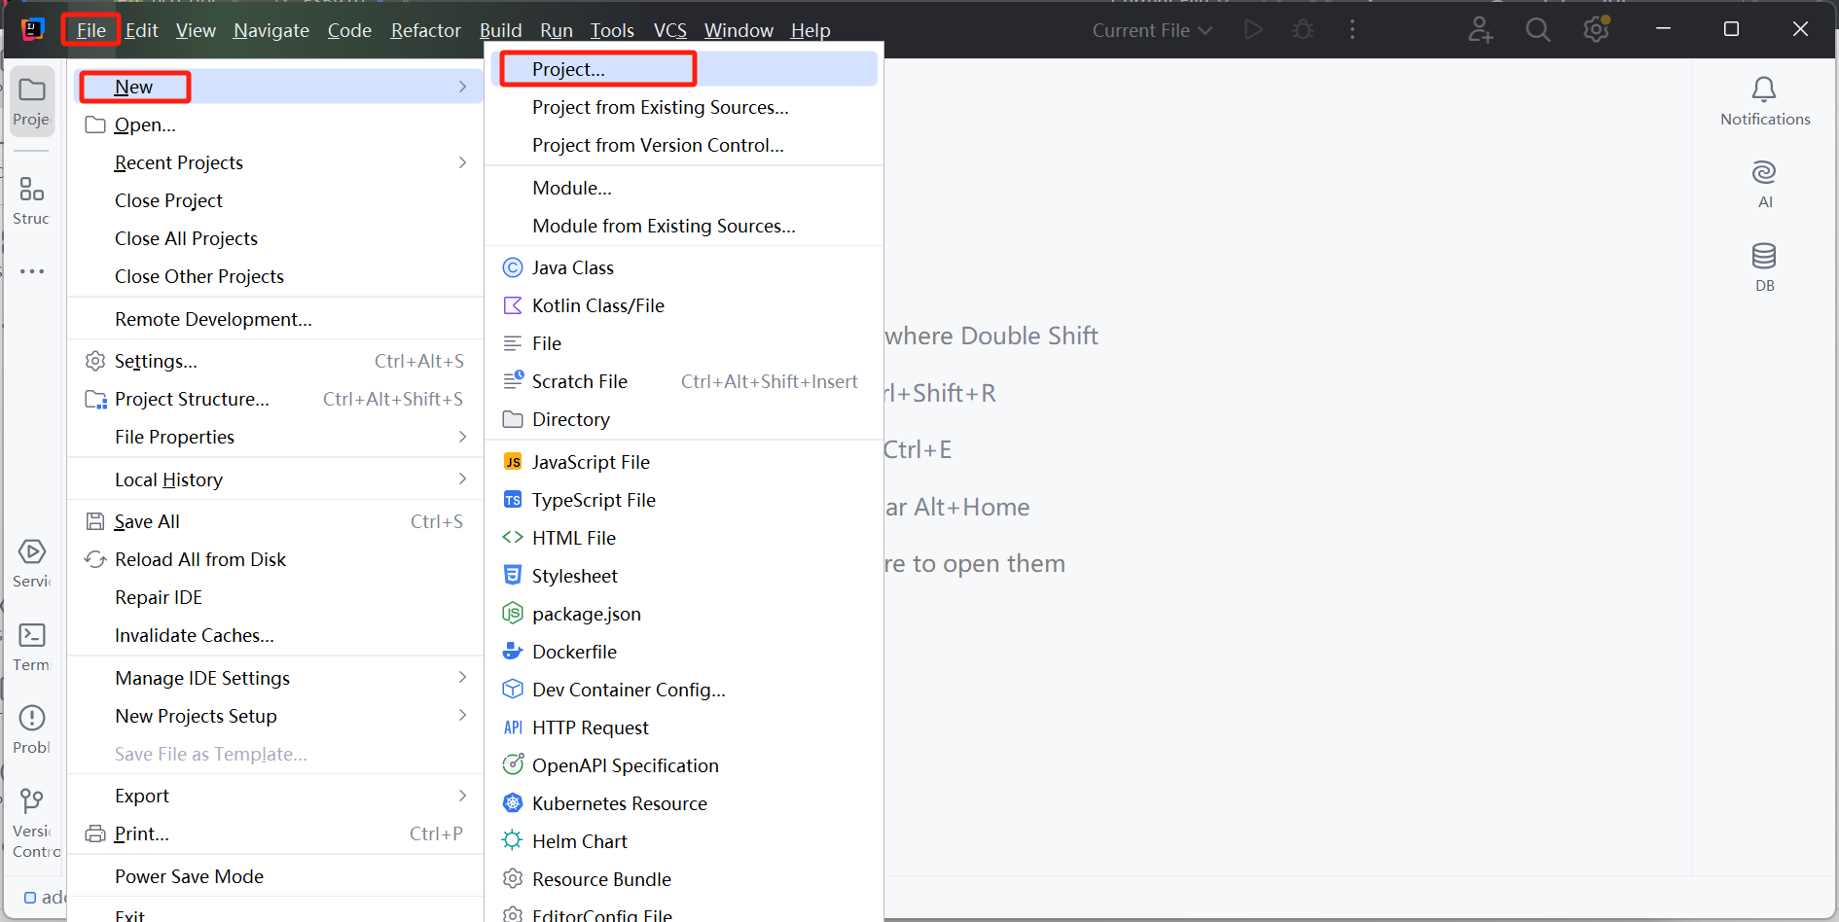Open the Services tool window

tap(32, 552)
